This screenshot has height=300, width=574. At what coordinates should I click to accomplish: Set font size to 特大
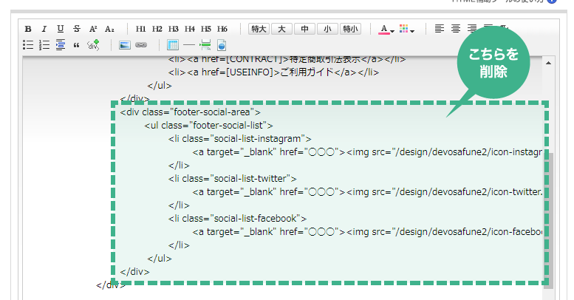(259, 29)
